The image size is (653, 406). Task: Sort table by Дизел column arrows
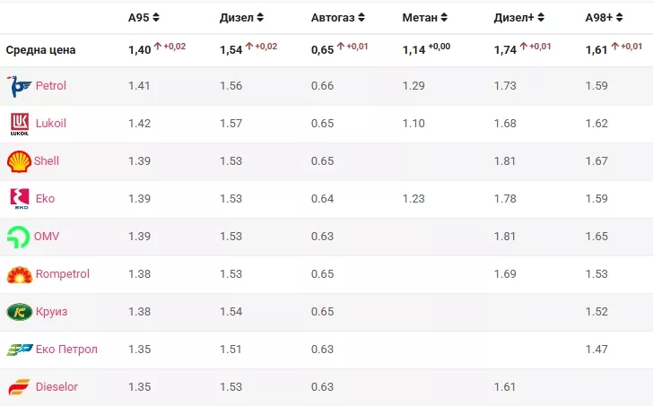coord(260,17)
